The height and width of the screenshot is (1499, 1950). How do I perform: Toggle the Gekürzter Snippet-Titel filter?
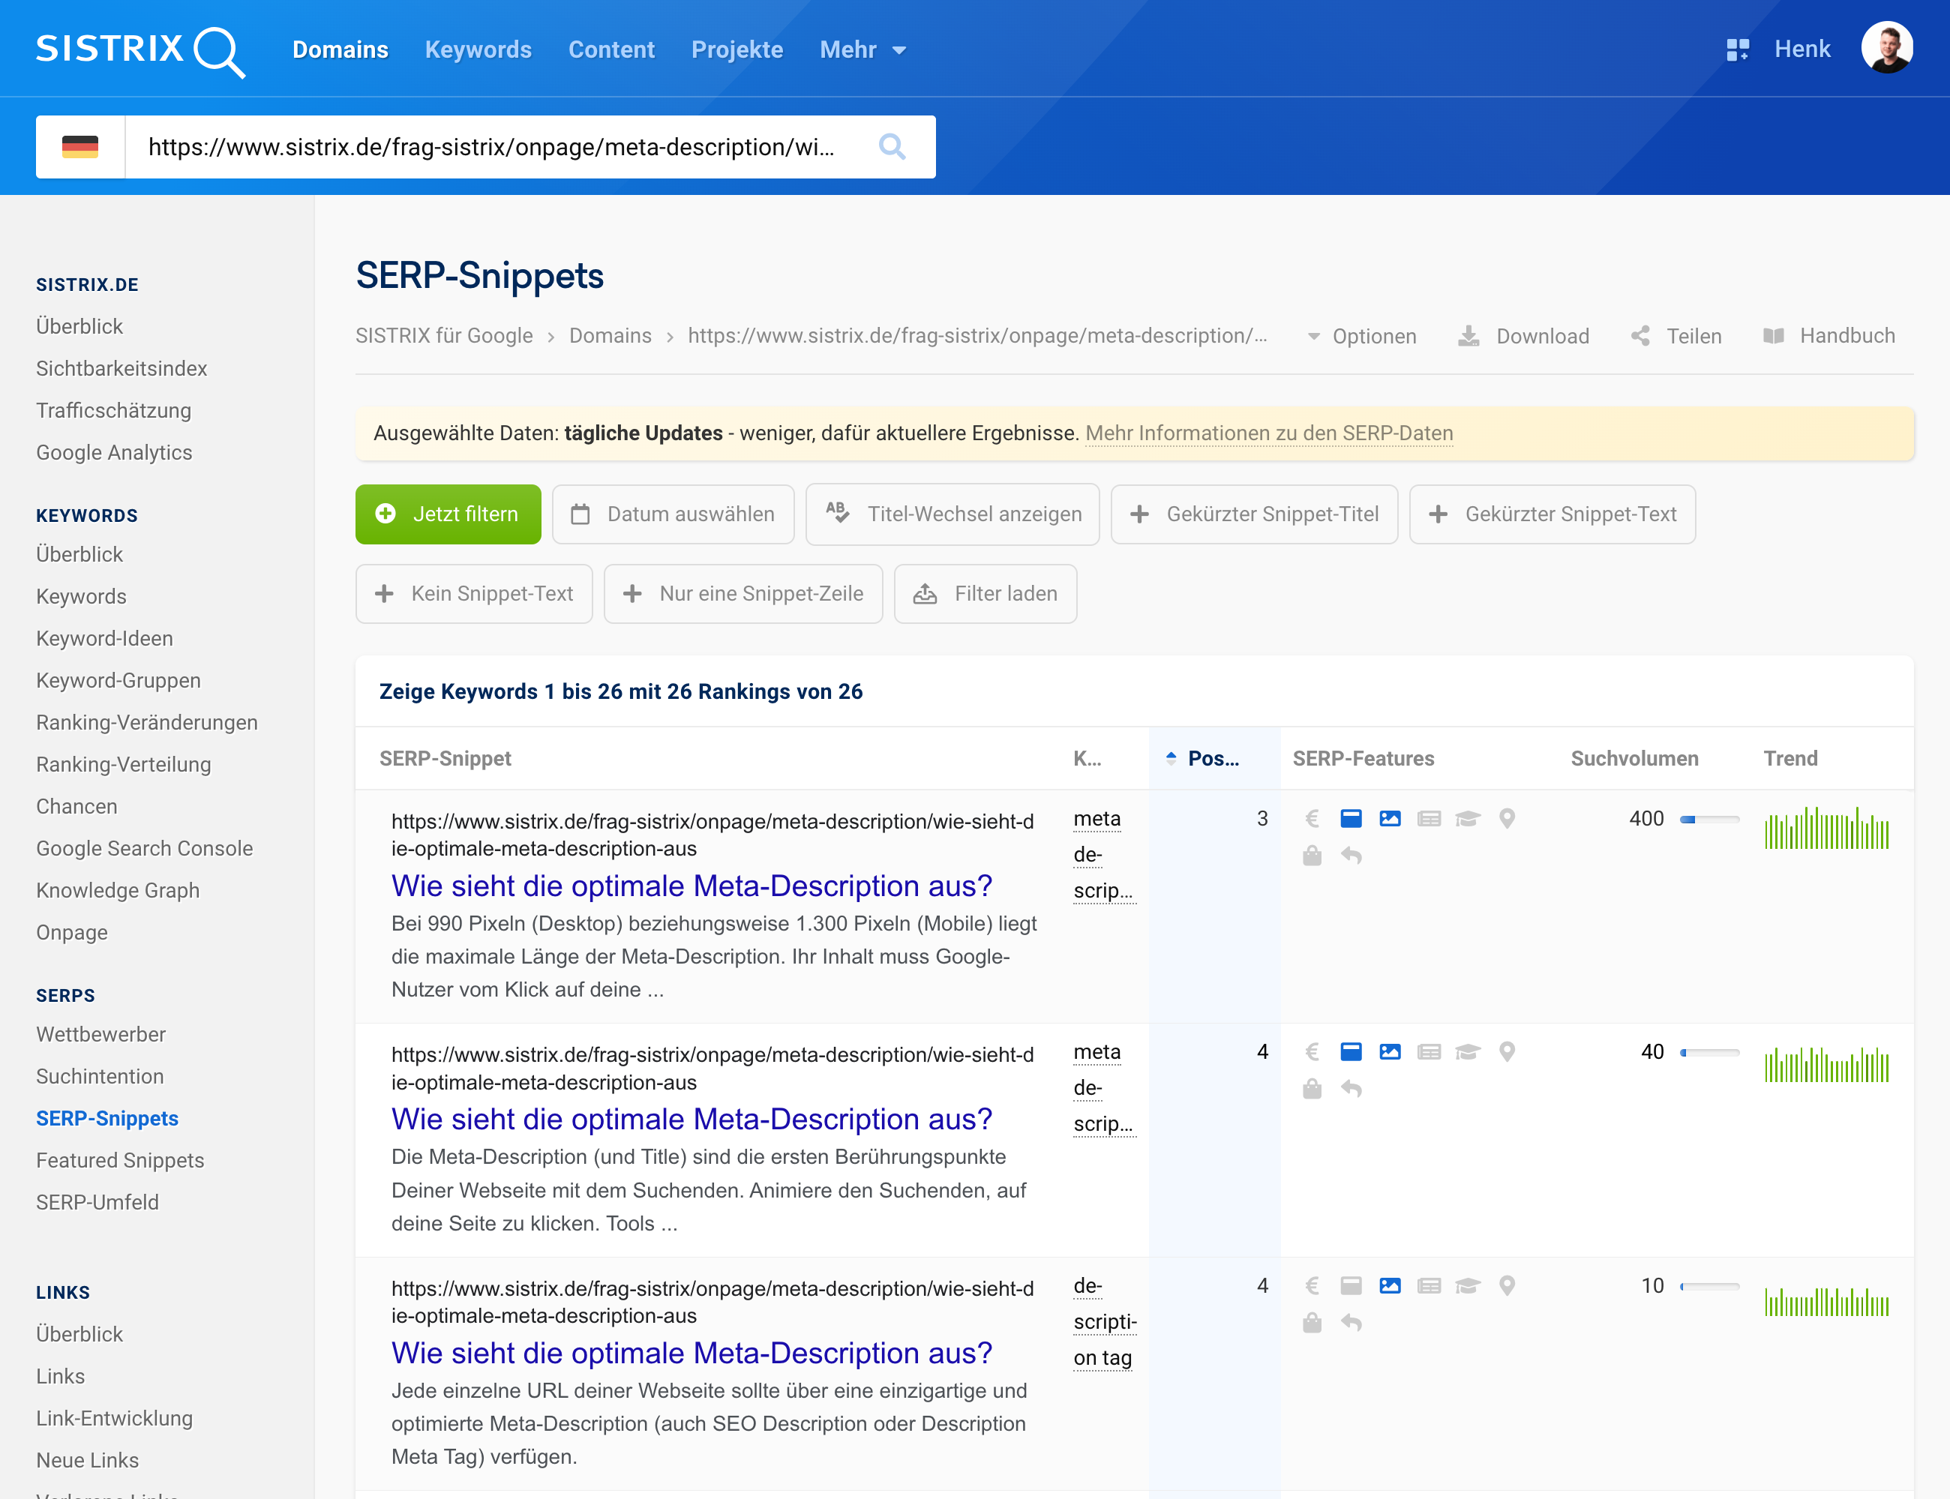(x=1254, y=515)
